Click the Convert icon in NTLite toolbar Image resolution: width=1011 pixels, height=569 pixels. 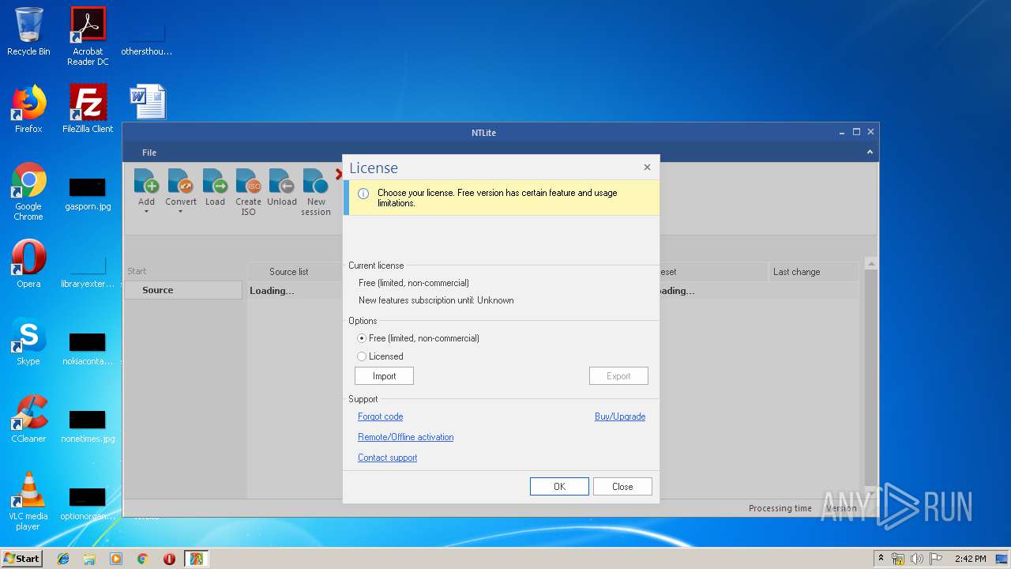coord(180,182)
